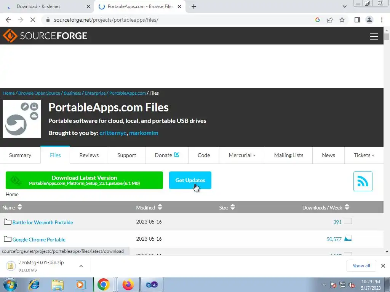390x292 pixels.
Task: Open the News tab
Action: pos(328,155)
